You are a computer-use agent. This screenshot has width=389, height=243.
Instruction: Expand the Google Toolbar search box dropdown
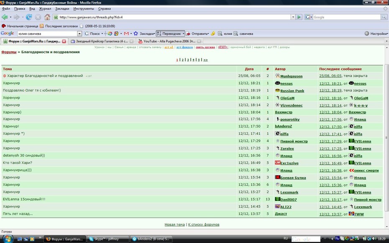(x=79, y=33)
